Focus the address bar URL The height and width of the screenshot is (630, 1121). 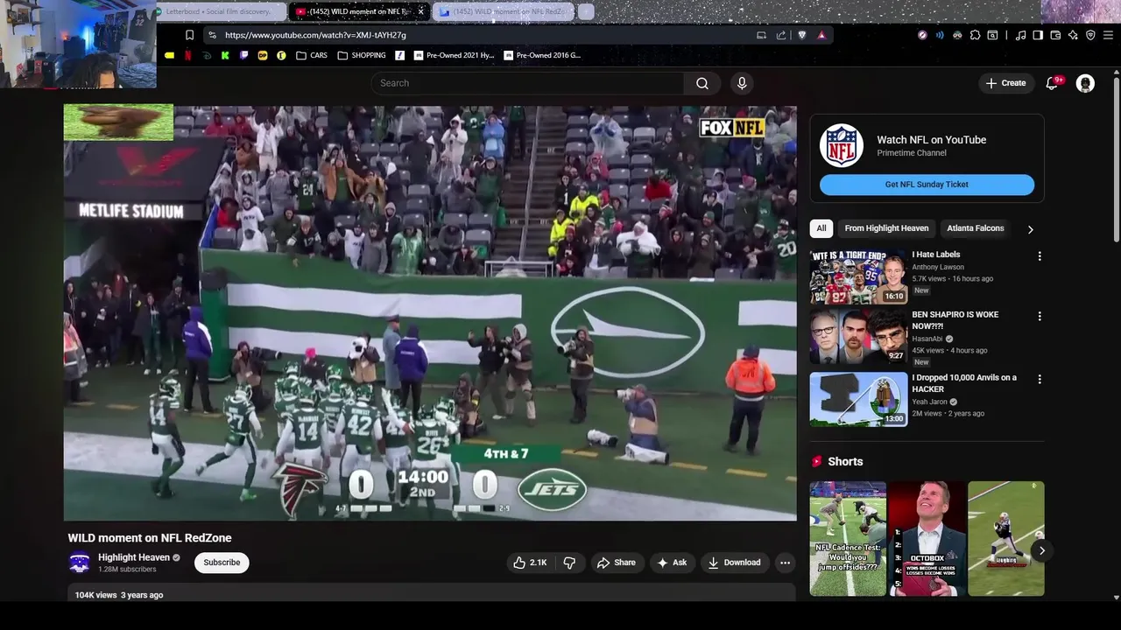tap(482, 35)
